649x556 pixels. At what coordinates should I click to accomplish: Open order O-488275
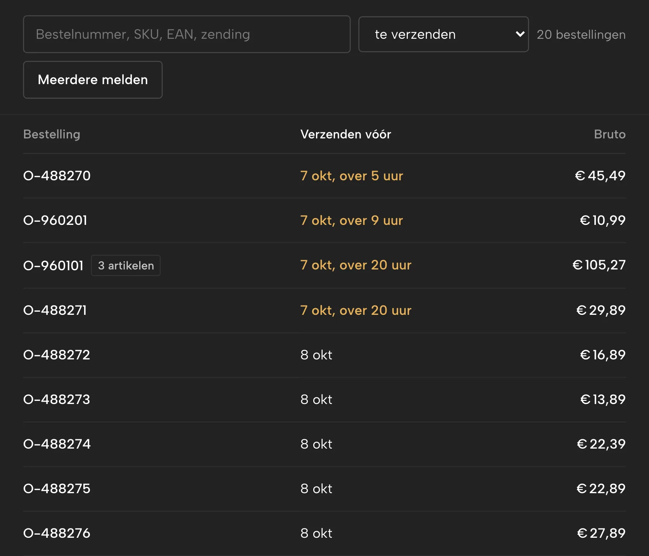coord(57,489)
